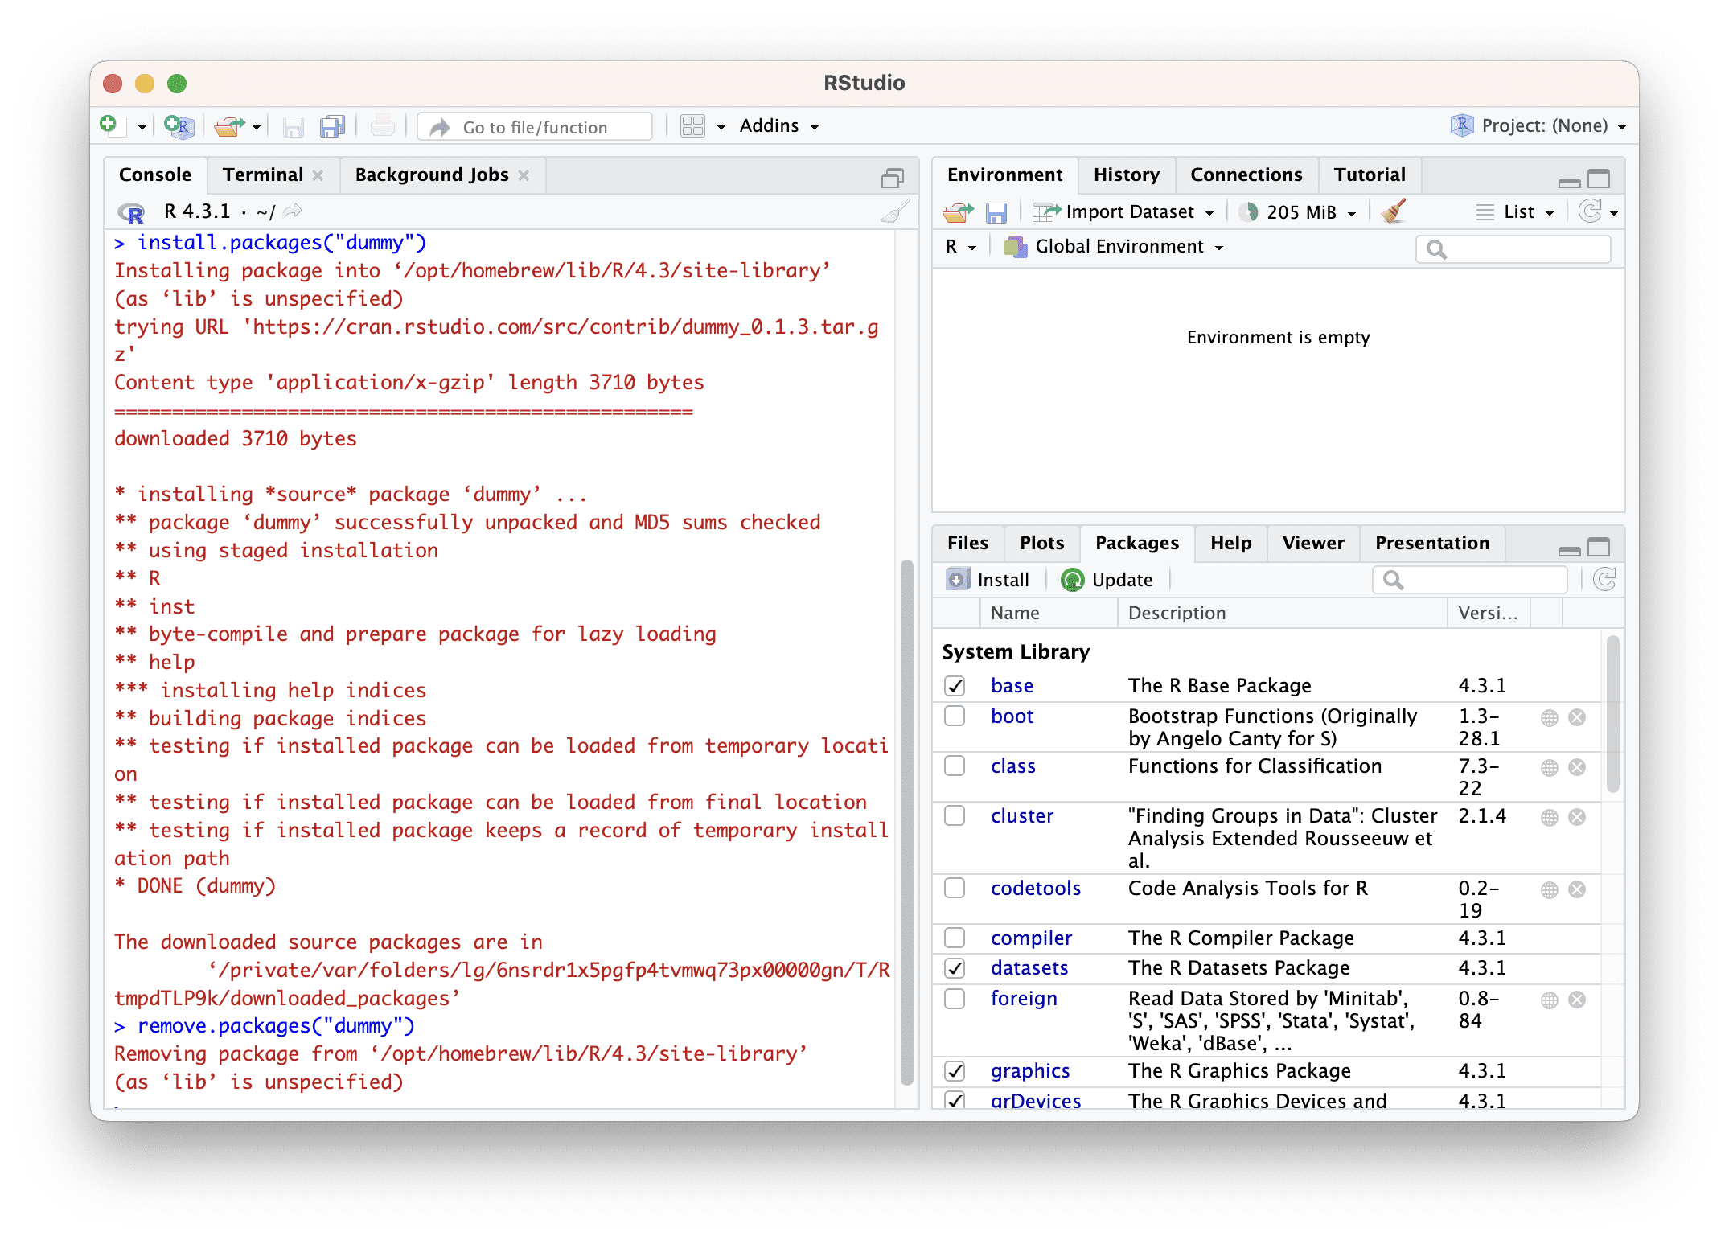The width and height of the screenshot is (1729, 1240).
Task: Check the compiler package checkbox
Action: point(955,938)
